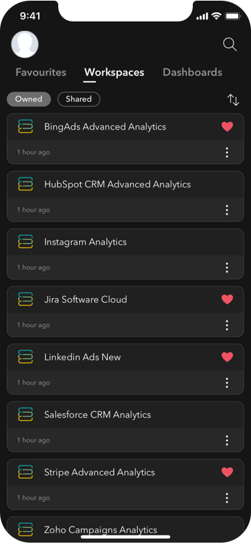Tap the sort order arrows icon

(x=234, y=100)
